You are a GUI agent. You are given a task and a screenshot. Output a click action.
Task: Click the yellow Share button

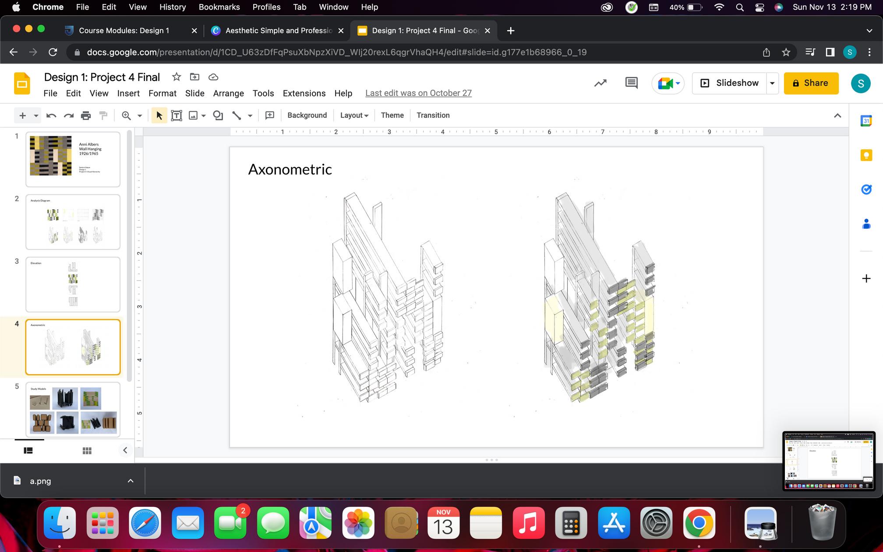click(x=811, y=83)
